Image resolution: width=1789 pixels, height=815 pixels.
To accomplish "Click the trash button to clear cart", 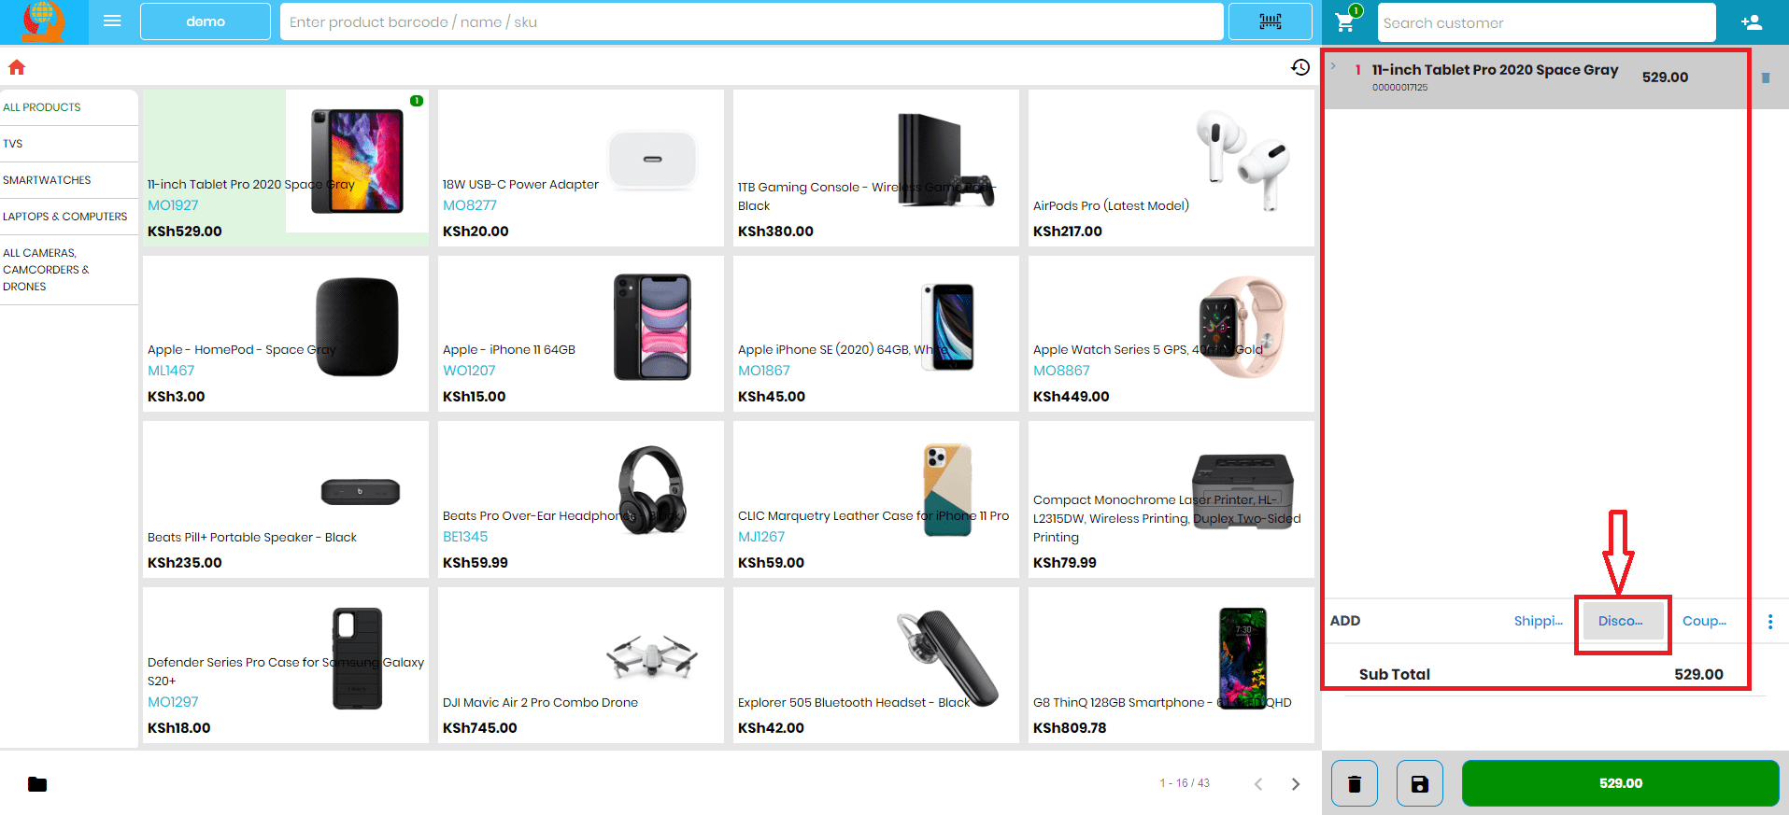I will coord(1355,783).
